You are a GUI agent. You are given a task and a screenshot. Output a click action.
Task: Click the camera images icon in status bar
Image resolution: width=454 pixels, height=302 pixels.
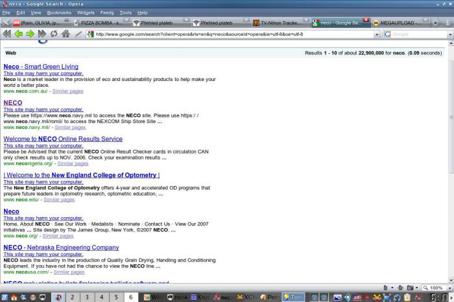(410, 288)
